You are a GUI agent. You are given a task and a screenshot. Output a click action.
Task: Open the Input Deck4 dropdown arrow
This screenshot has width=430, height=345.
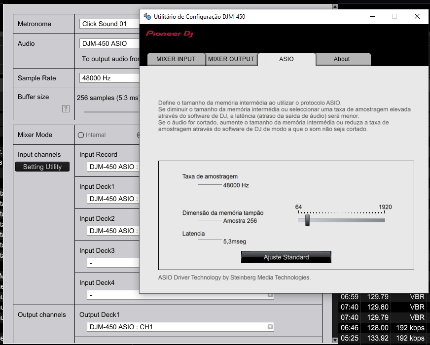click(270, 295)
